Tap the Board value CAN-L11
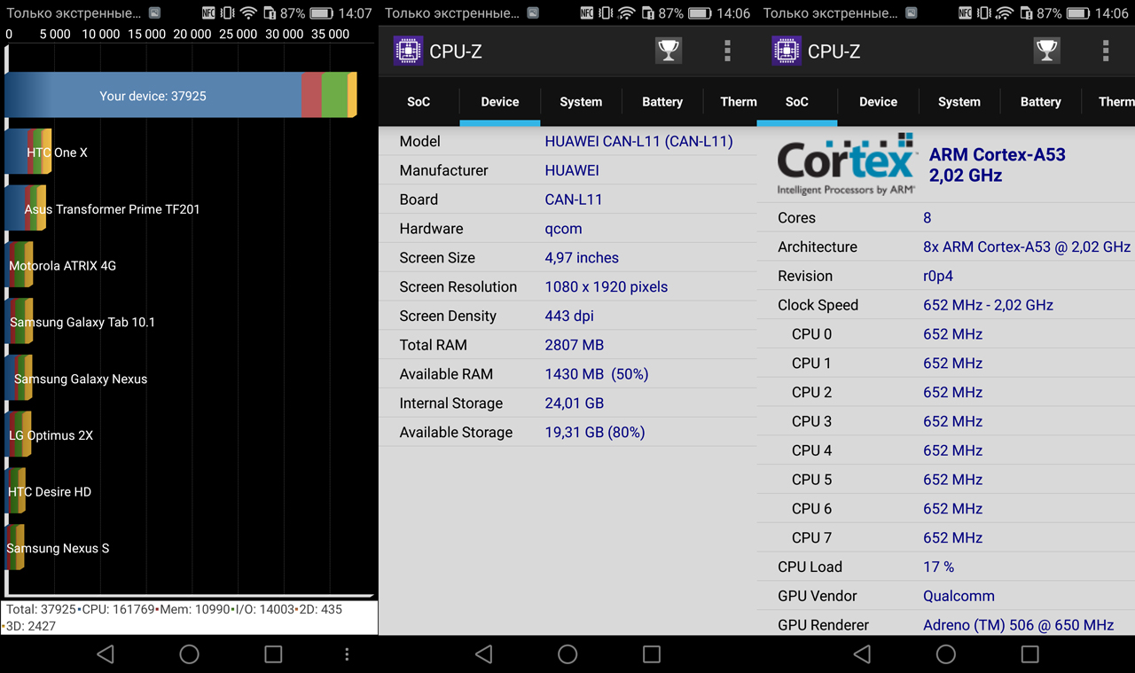The height and width of the screenshot is (673, 1135). 574,200
